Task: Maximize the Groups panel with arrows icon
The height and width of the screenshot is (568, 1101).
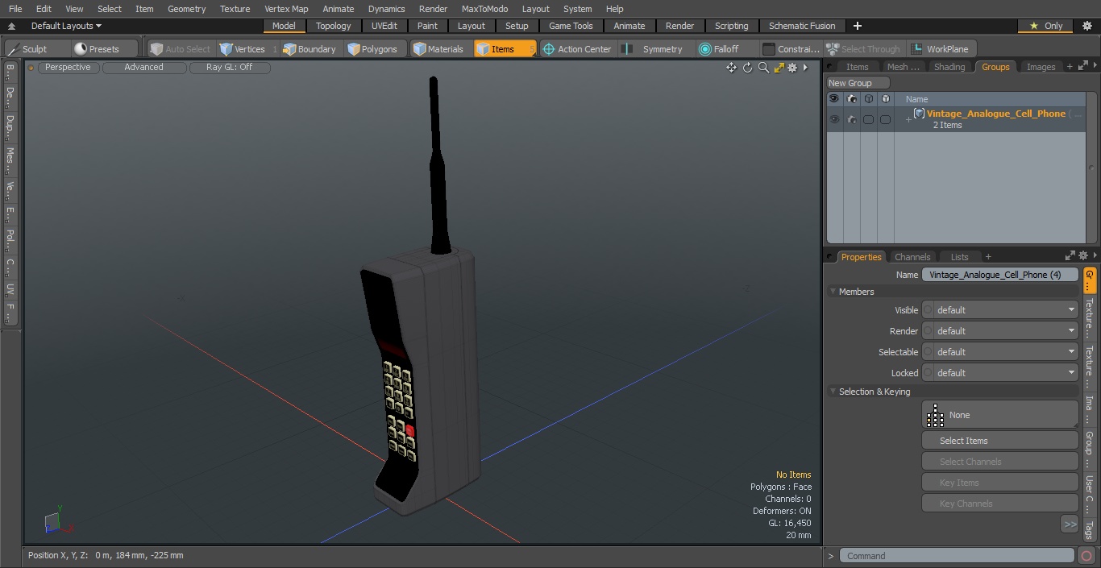Action: pos(1082,66)
